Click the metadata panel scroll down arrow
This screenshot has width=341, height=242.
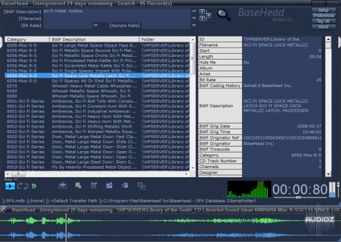(x=328, y=174)
